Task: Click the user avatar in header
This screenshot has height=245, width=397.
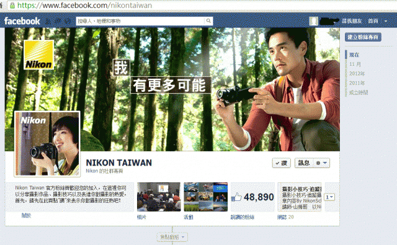Action: pyautogui.click(x=313, y=21)
